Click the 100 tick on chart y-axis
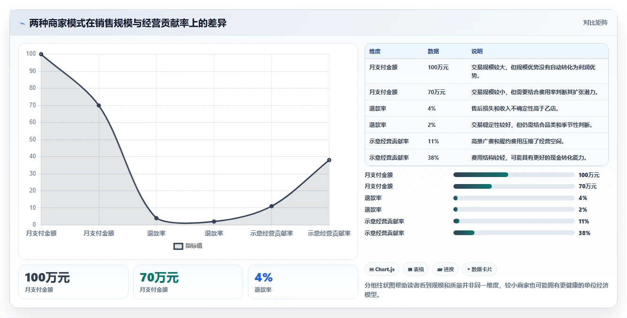 pos(31,54)
